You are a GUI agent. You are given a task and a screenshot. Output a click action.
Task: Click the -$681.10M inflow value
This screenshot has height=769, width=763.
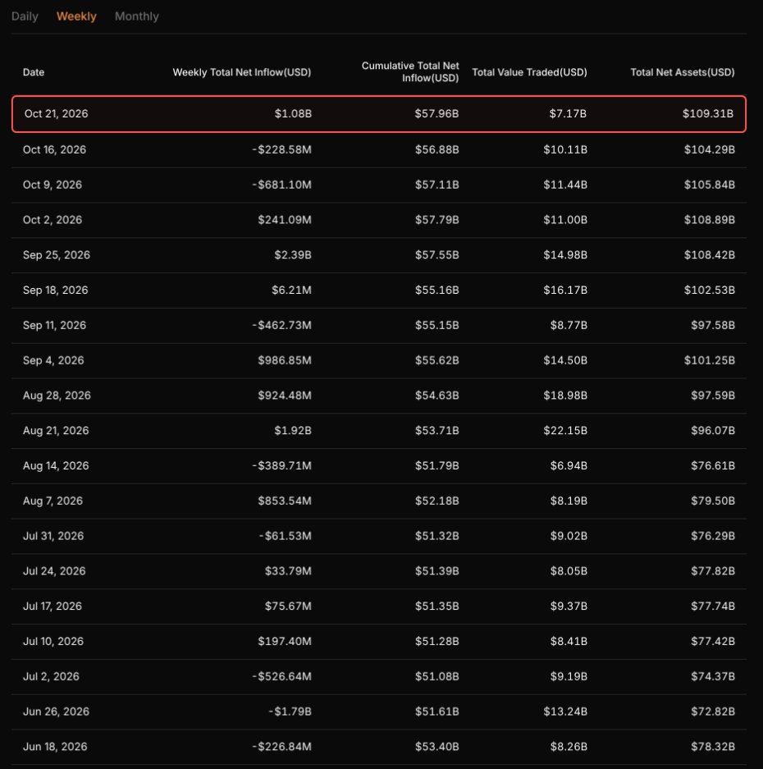(x=281, y=185)
